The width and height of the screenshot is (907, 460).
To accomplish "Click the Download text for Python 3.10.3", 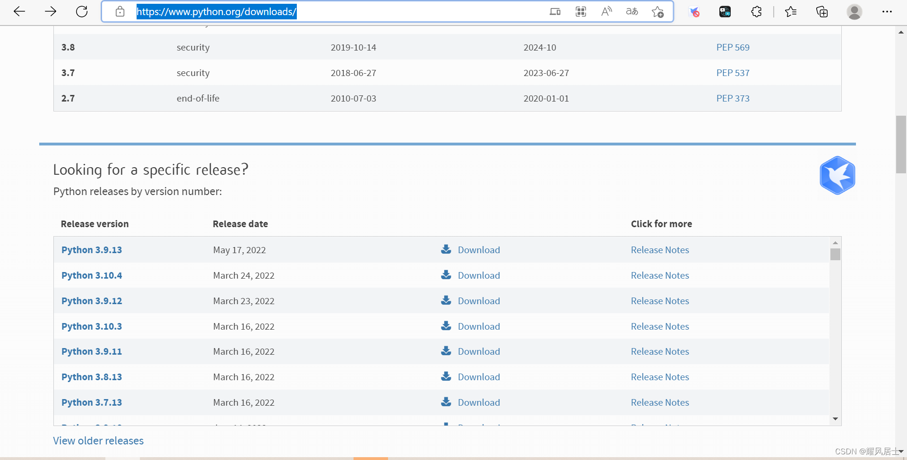I will (x=479, y=326).
